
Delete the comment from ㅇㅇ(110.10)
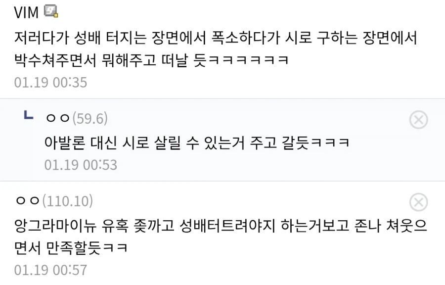point(419,202)
